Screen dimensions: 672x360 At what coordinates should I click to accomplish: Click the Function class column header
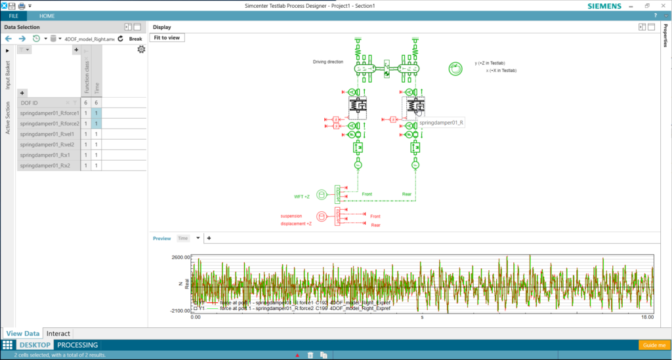[86, 71]
